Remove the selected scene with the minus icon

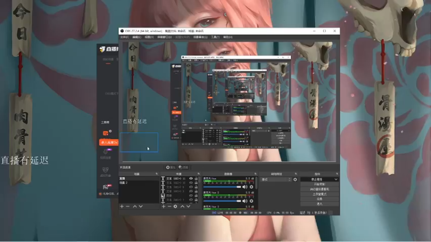[x=128, y=207]
